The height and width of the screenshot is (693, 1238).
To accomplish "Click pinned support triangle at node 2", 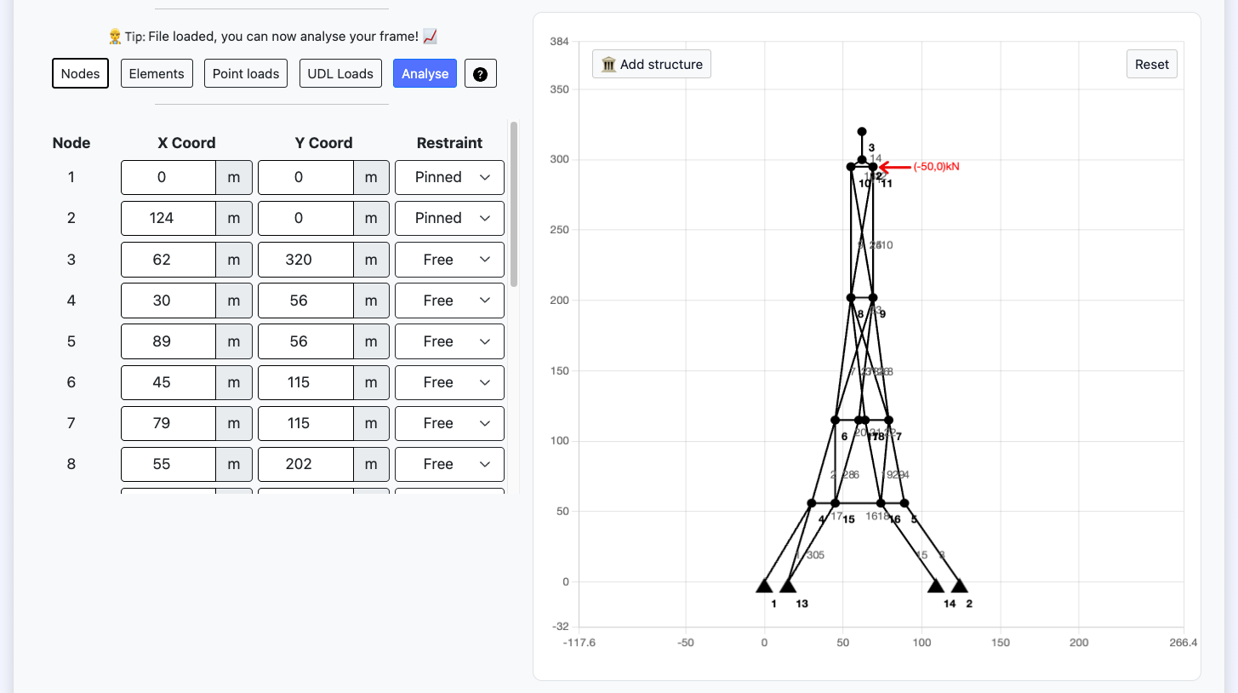I will pyautogui.click(x=959, y=586).
